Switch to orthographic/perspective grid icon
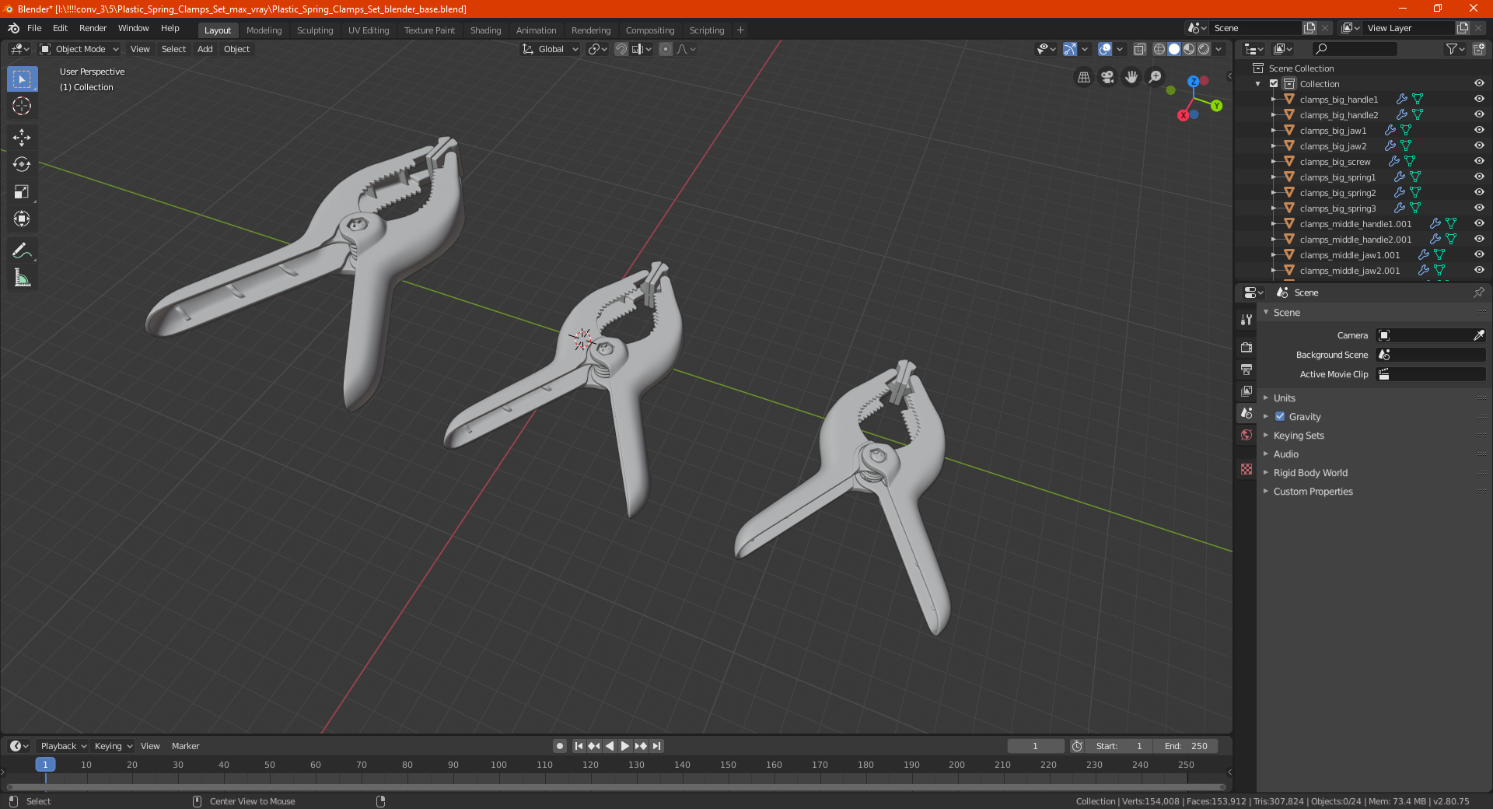Image resolution: width=1493 pixels, height=809 pixels. point(1084,77)
